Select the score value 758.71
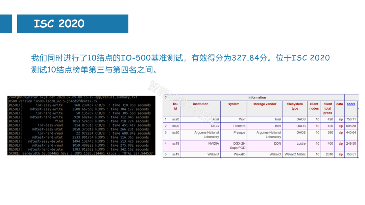This screenshot has width=365, height=205. click(351, 119)
